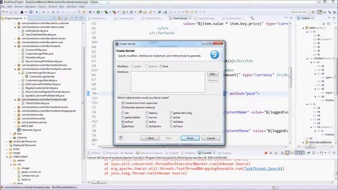Screen dimensions: 338x190
Task: Click the Open Console icon in Console toolbar
Action: point(322,153)
